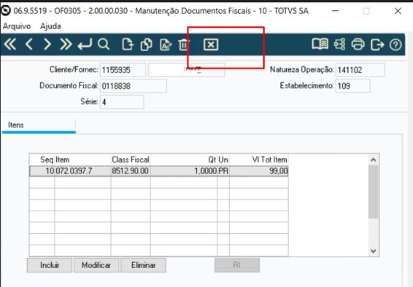Screen dimensions: 413x287
Task: Click the Incluir button
Action: pyautogui.click(x=50, y=265)
